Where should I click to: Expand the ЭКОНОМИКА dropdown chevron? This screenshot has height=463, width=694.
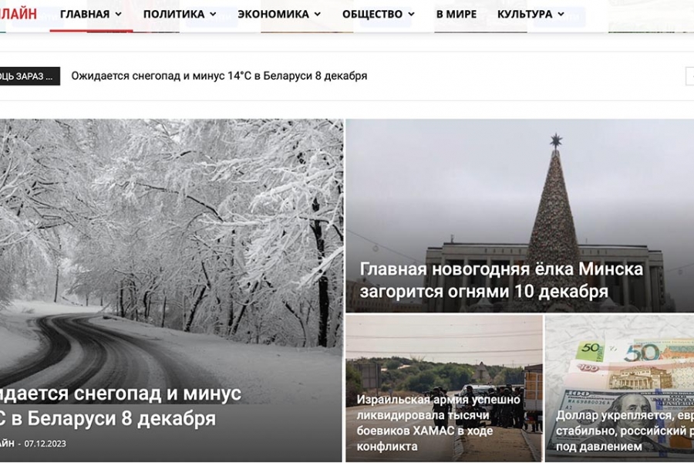click(318, 14)
